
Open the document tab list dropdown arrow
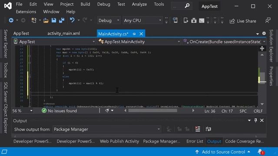(x=258, y=34)
